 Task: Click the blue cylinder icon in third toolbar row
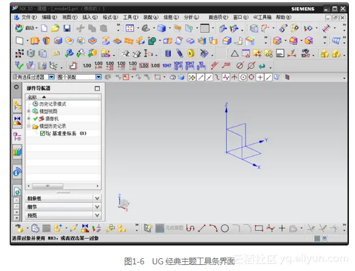168,53
